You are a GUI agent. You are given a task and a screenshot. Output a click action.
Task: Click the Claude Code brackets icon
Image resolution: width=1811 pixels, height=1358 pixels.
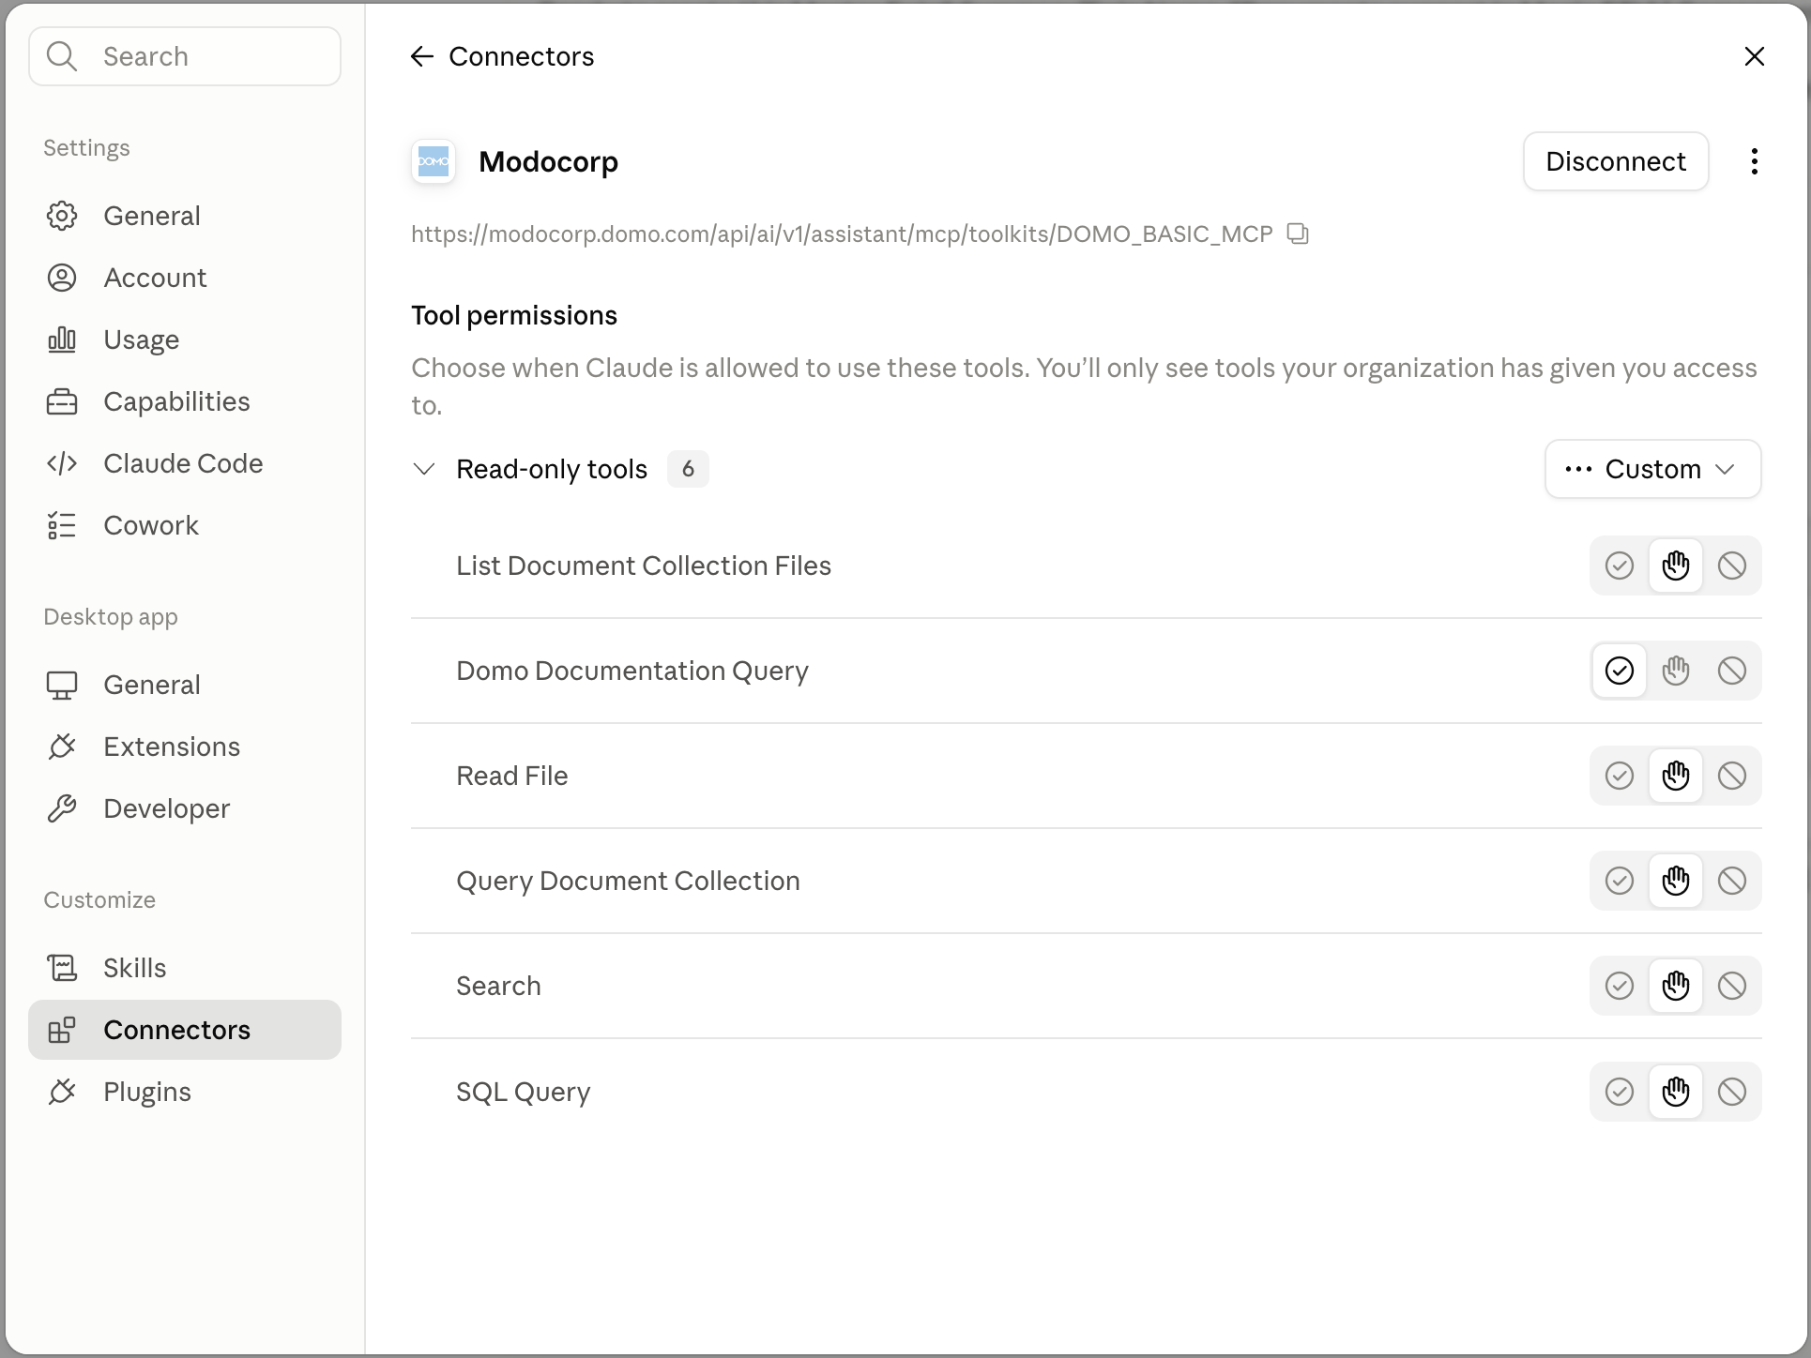pyautogui.click(x=62, y=463)
